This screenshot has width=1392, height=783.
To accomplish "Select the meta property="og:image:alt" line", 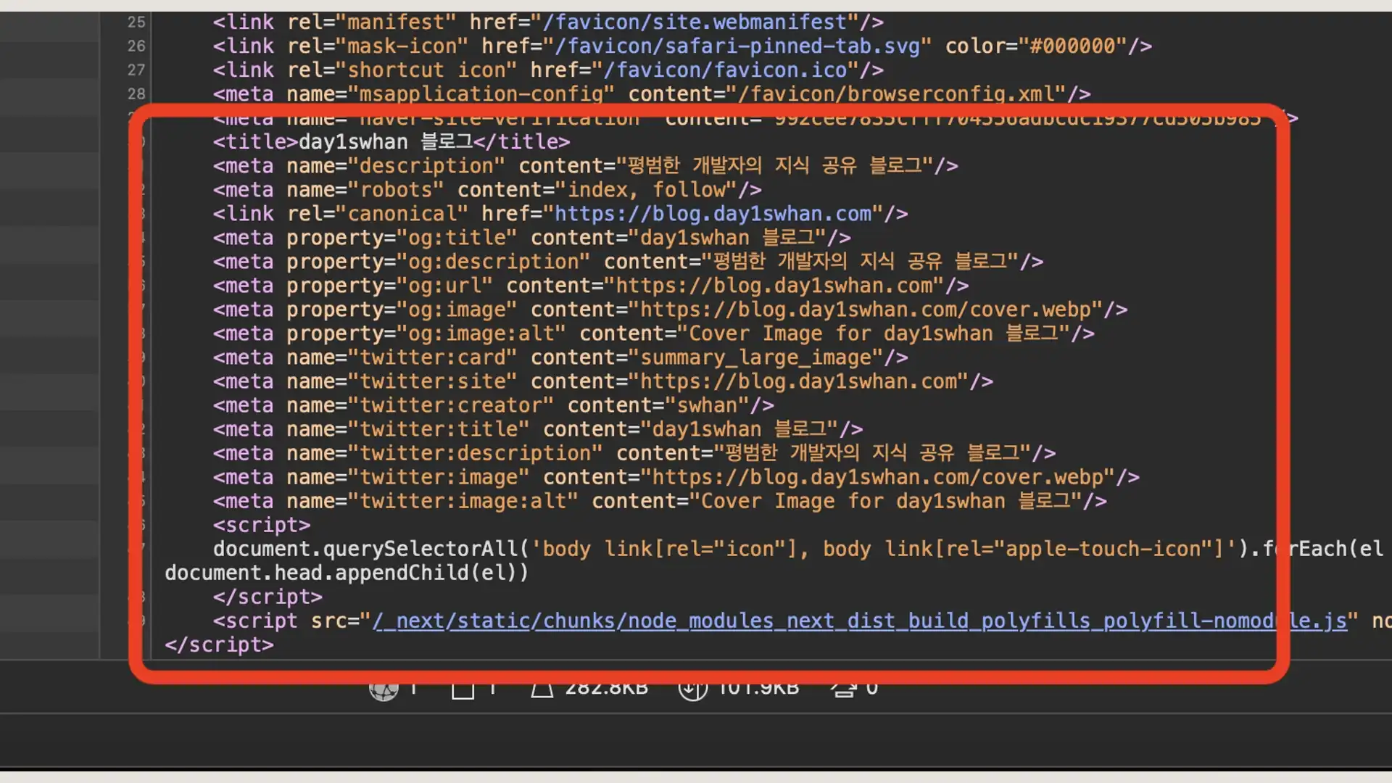I will click(x=654, y=333).
